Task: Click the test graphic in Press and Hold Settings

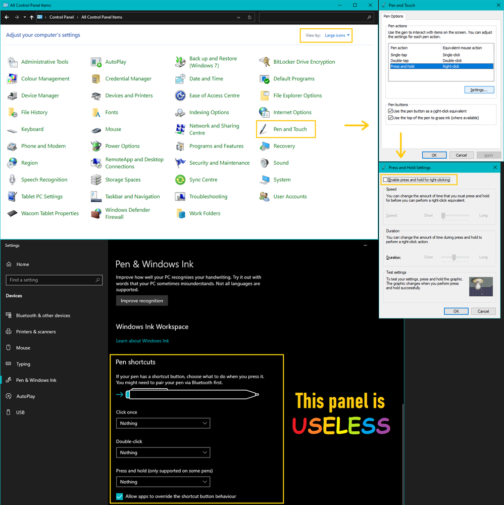Action: tap(481, 287)
